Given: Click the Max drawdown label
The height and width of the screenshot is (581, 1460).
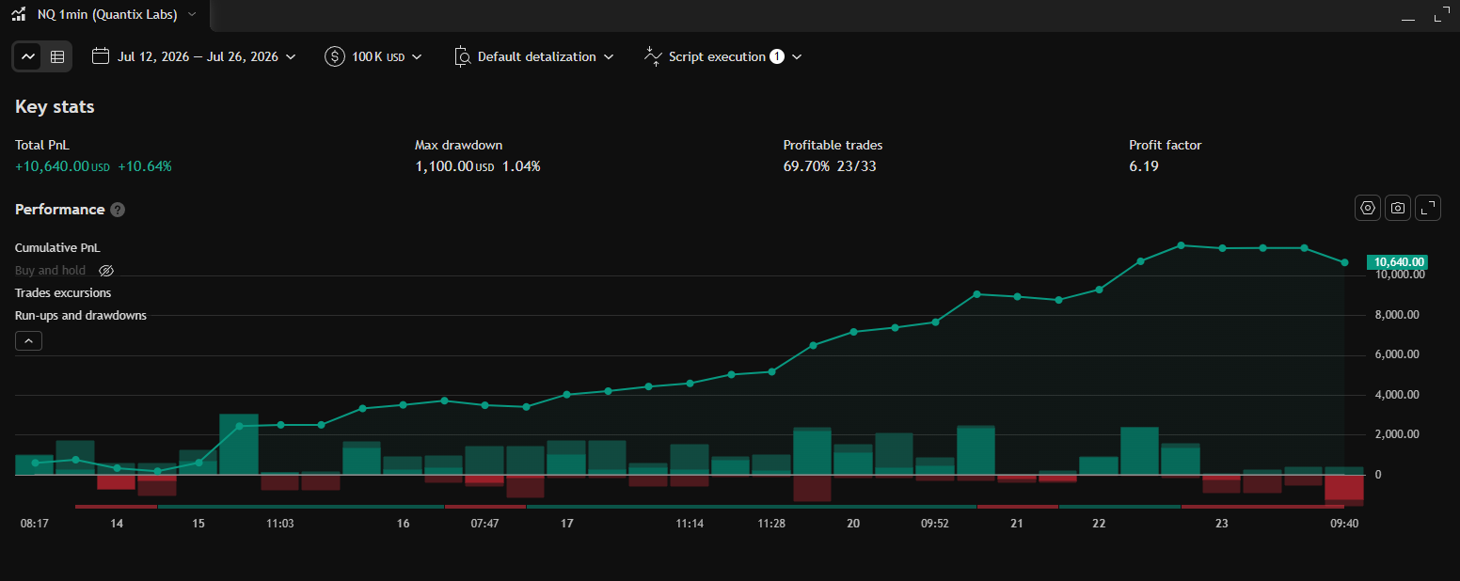Looking at the screenshot, I should 459,146.
